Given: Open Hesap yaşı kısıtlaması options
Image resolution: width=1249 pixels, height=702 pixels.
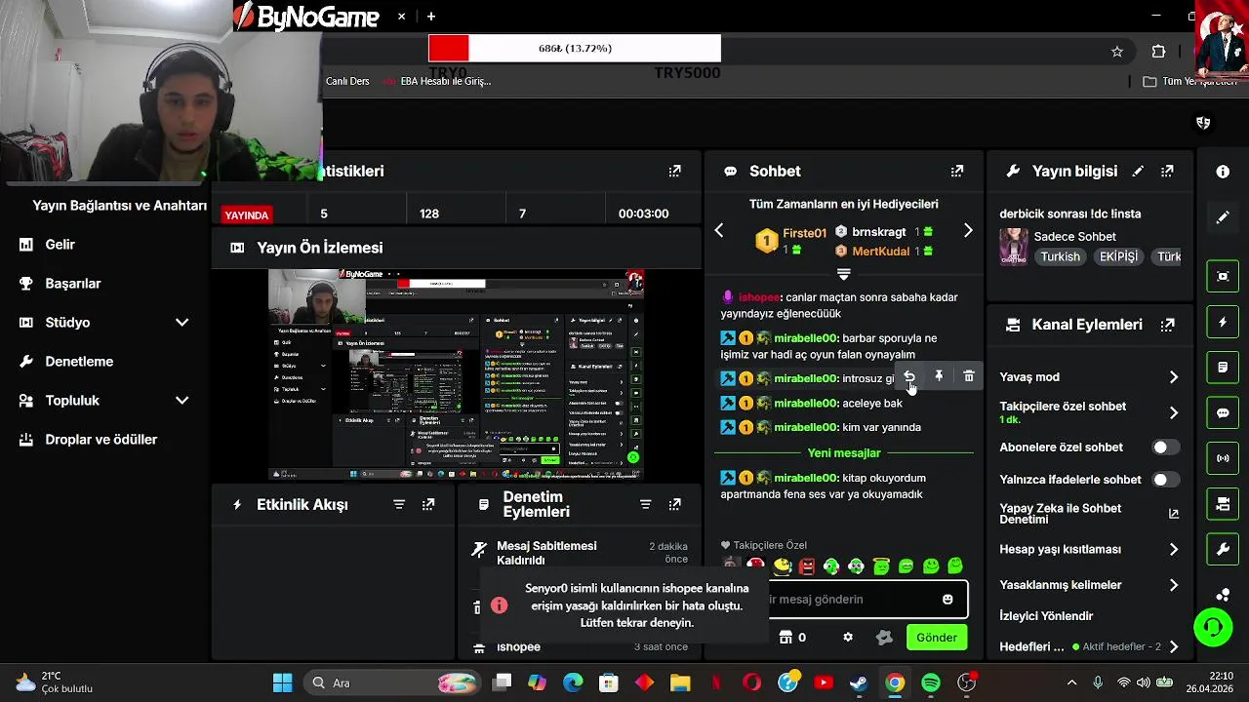Looking at the screenshot, I should (x=1089, y=550).
